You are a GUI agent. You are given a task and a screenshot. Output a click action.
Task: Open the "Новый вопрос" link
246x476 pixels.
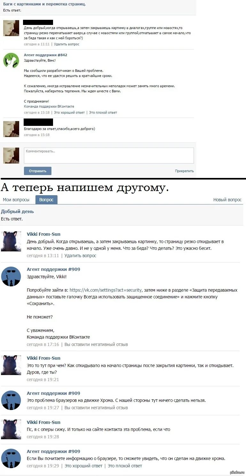tap(227, 200)
